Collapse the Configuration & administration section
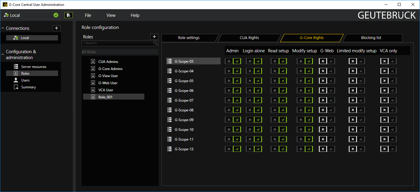Viewport: 420px width, 192px height. coord(3,54)
